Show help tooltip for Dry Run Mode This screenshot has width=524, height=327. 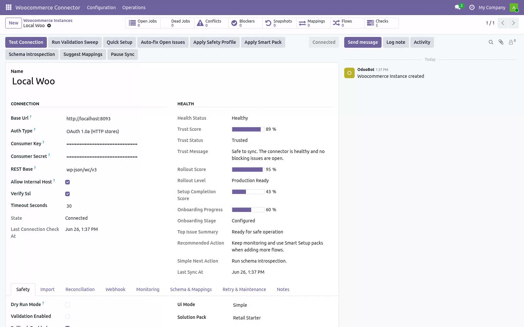click(x=43, y=303)
